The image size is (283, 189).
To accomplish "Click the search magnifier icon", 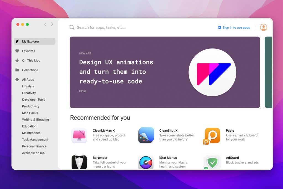I will [72, 27].
